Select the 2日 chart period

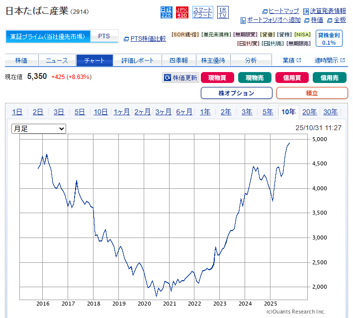pyautogui.click(x=38, y=112)
